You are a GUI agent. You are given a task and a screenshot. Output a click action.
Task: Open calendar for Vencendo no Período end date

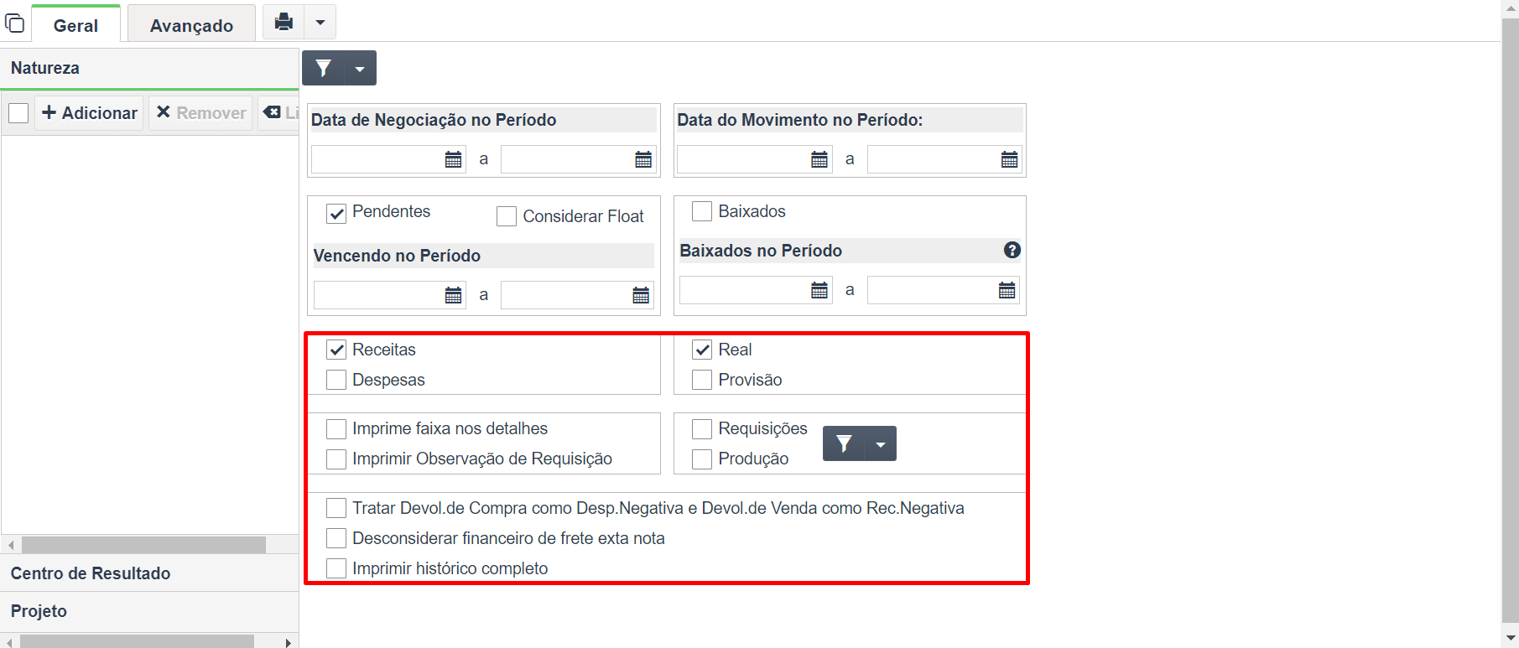click(641, 295)
